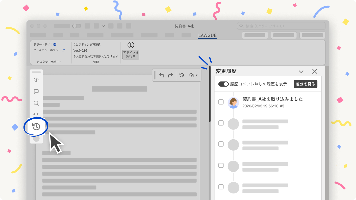This screenshot has width=356, height=200.
Task: Open the title bar quick access dropdown arrow
Action: point(104,26)
